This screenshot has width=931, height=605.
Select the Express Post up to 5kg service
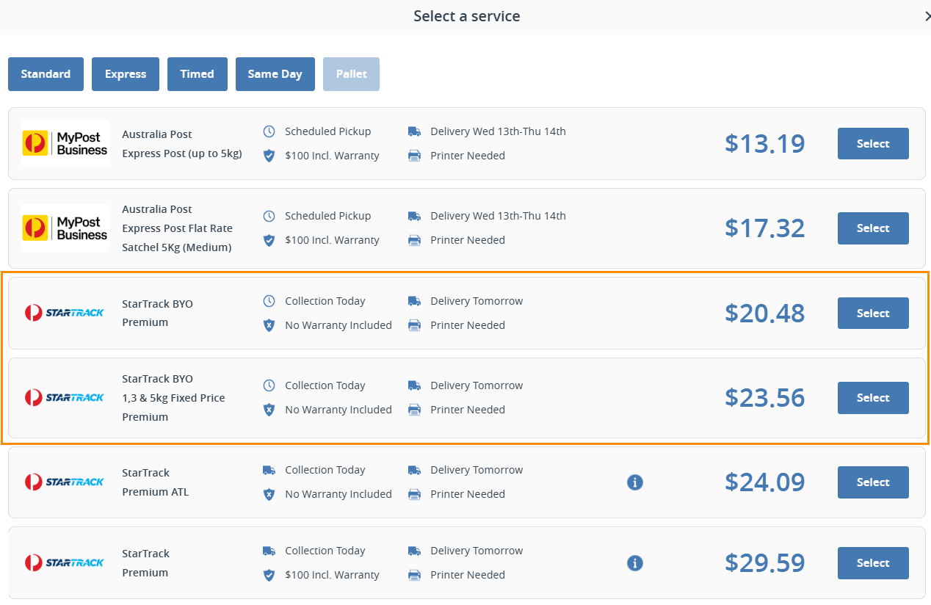873,143
